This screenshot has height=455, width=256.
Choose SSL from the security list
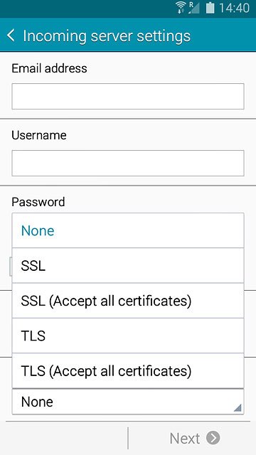click(128, 265)
